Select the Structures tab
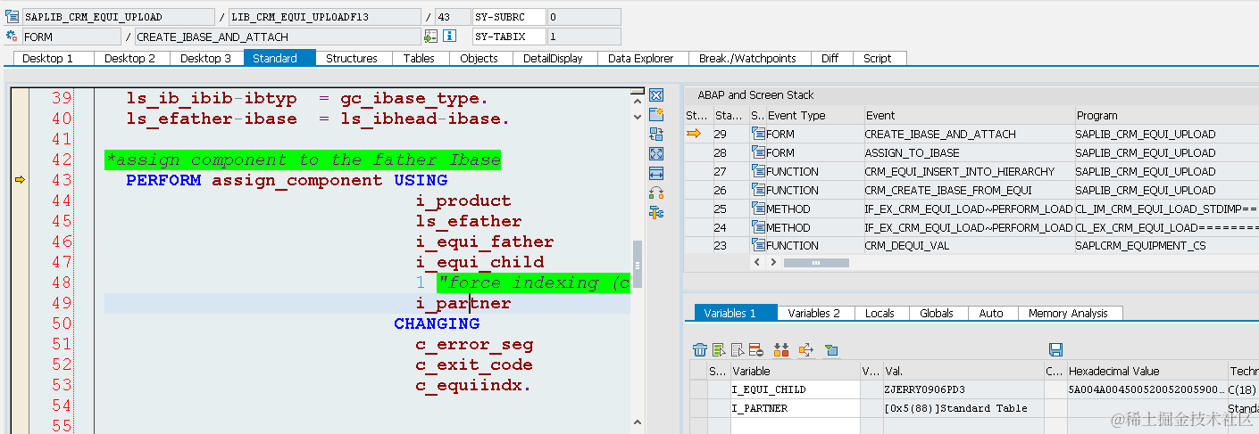This screenshot has width=1259, height=434. (352, 58)
